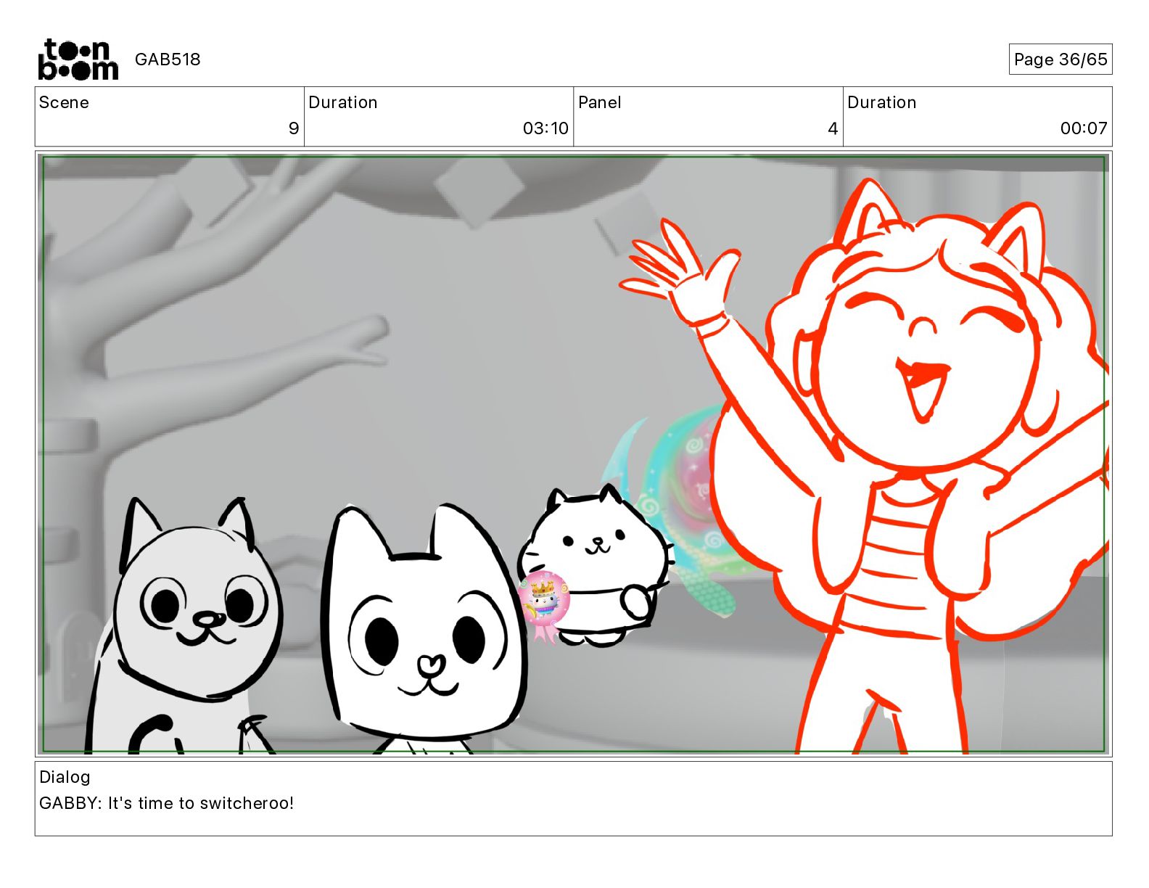Select the scene number 9
The height and width of the screenshot is (888, 1149).
pyautogui.click(x=293, y=128)
